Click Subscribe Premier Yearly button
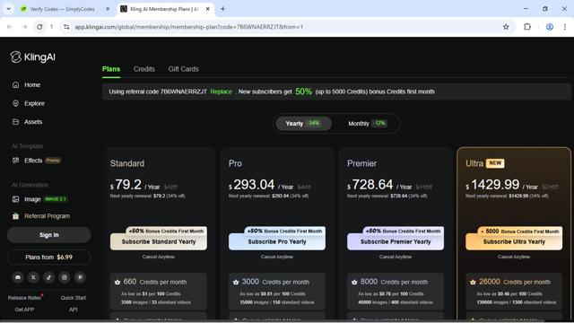 point(396,241)
